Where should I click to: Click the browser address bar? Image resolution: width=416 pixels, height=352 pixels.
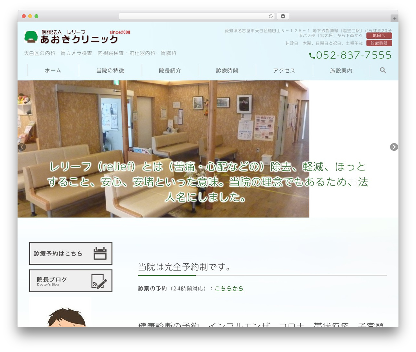coord(197,16)
